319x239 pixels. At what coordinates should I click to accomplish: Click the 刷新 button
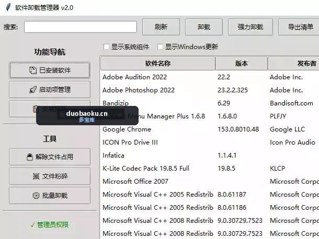point(161,27)
